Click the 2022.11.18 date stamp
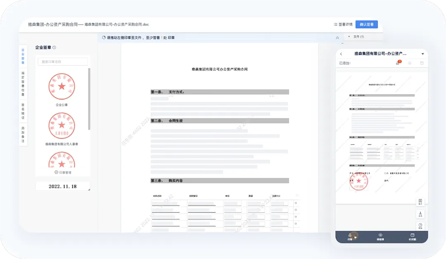This screenshot has width=446, height=259. [x=62, y=186]
